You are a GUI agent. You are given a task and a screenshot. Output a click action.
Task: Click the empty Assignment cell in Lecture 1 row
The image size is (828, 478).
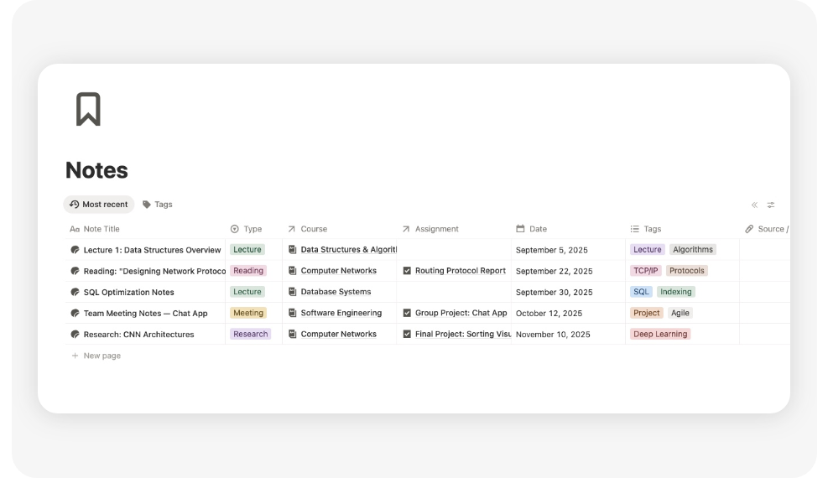(x=454, y=250)
